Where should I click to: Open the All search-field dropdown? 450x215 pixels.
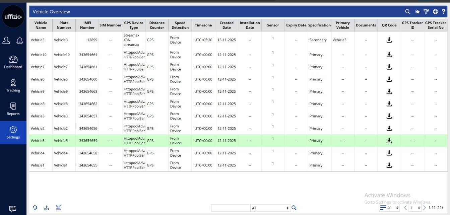(x=270, y=208)
